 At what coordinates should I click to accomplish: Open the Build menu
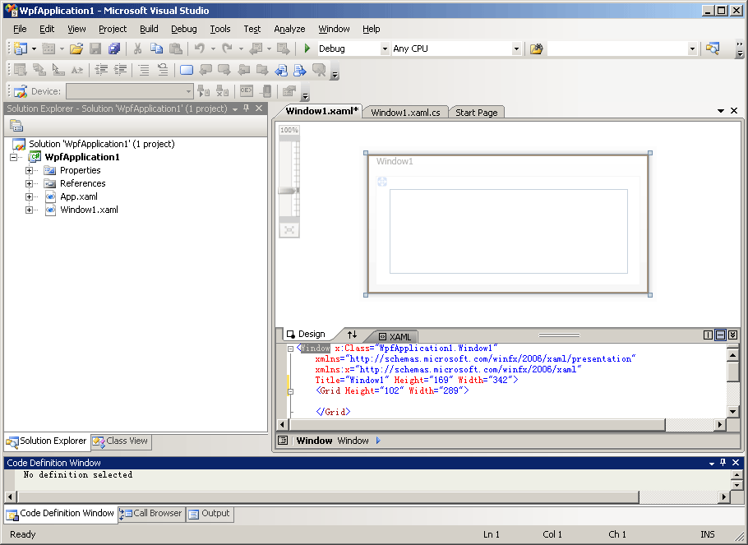click(149, 29)
